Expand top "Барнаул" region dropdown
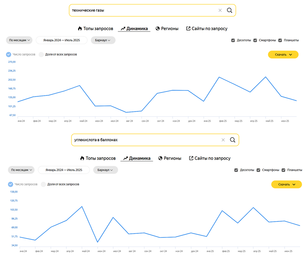Image resolution: width=308 pixels, height=255 pixels. click(x=103, y=40)
